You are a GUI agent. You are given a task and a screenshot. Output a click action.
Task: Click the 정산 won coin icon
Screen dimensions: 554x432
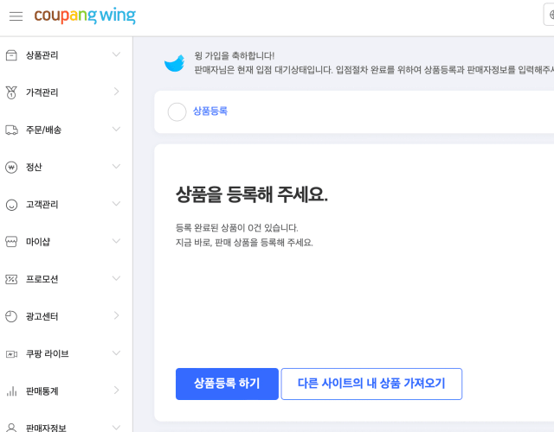click(11, 167)
